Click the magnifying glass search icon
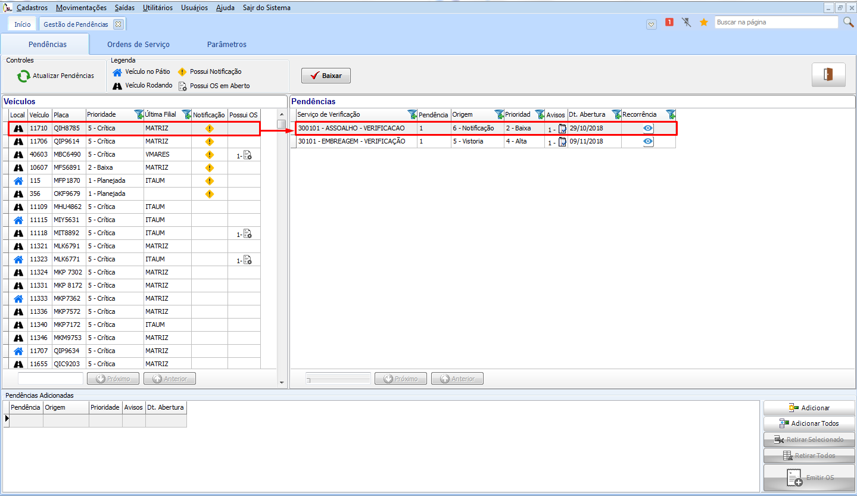Image resolution: width=857 pixels, height=496 pixels. 849,22
